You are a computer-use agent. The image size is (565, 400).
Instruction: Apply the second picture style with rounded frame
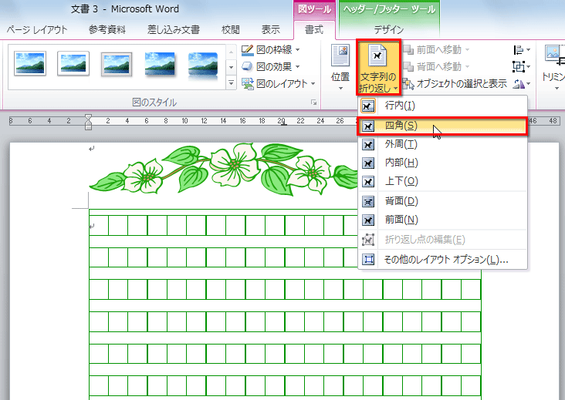[73, 64]
